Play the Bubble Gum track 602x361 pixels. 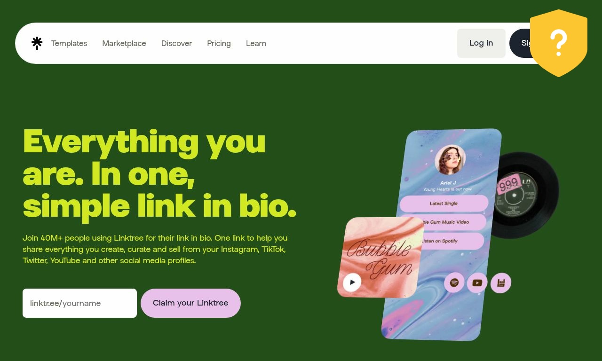(352, 283)
